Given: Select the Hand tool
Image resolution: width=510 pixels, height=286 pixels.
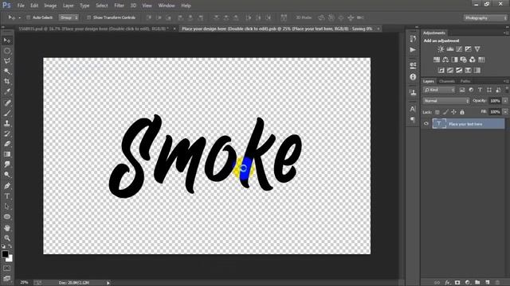Looking at the screenshot, I should tap(7, 228).
